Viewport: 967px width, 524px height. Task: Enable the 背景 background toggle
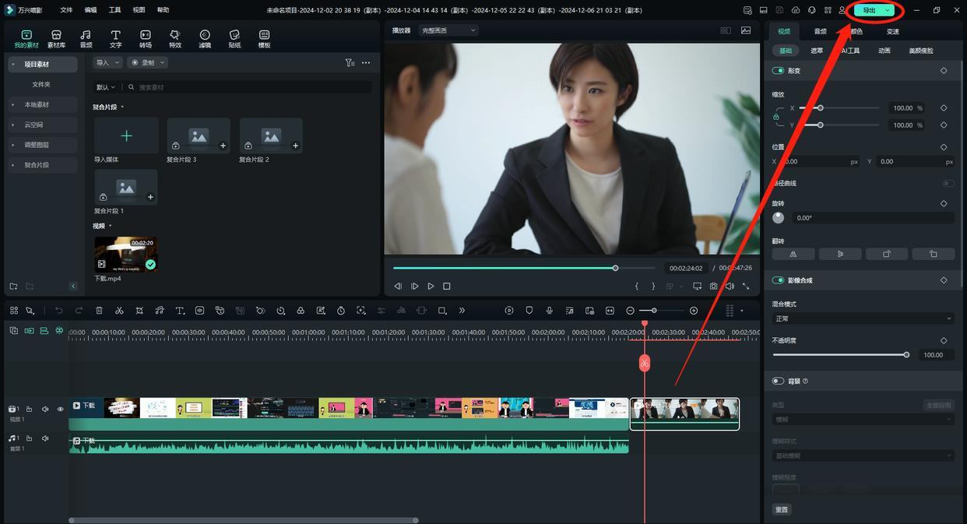pos(778,382)
